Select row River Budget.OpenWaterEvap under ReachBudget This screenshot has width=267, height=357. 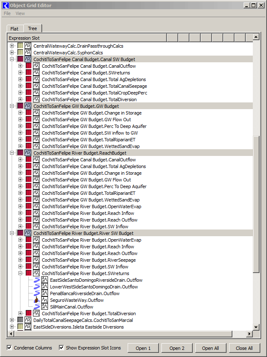91,206
